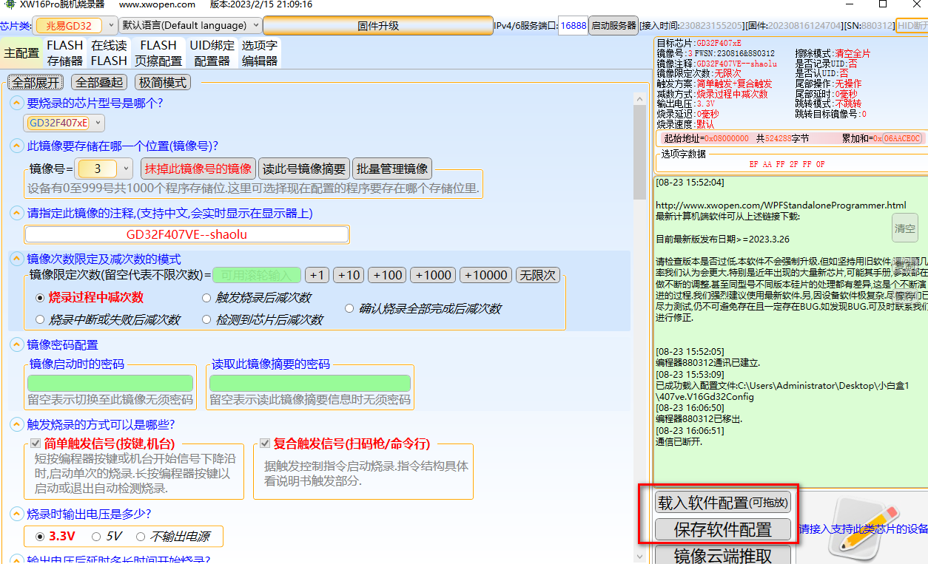Screen dimensions: 928x564
Task: Open the GD32F407xE chip model dropdown
Action: 64,123
